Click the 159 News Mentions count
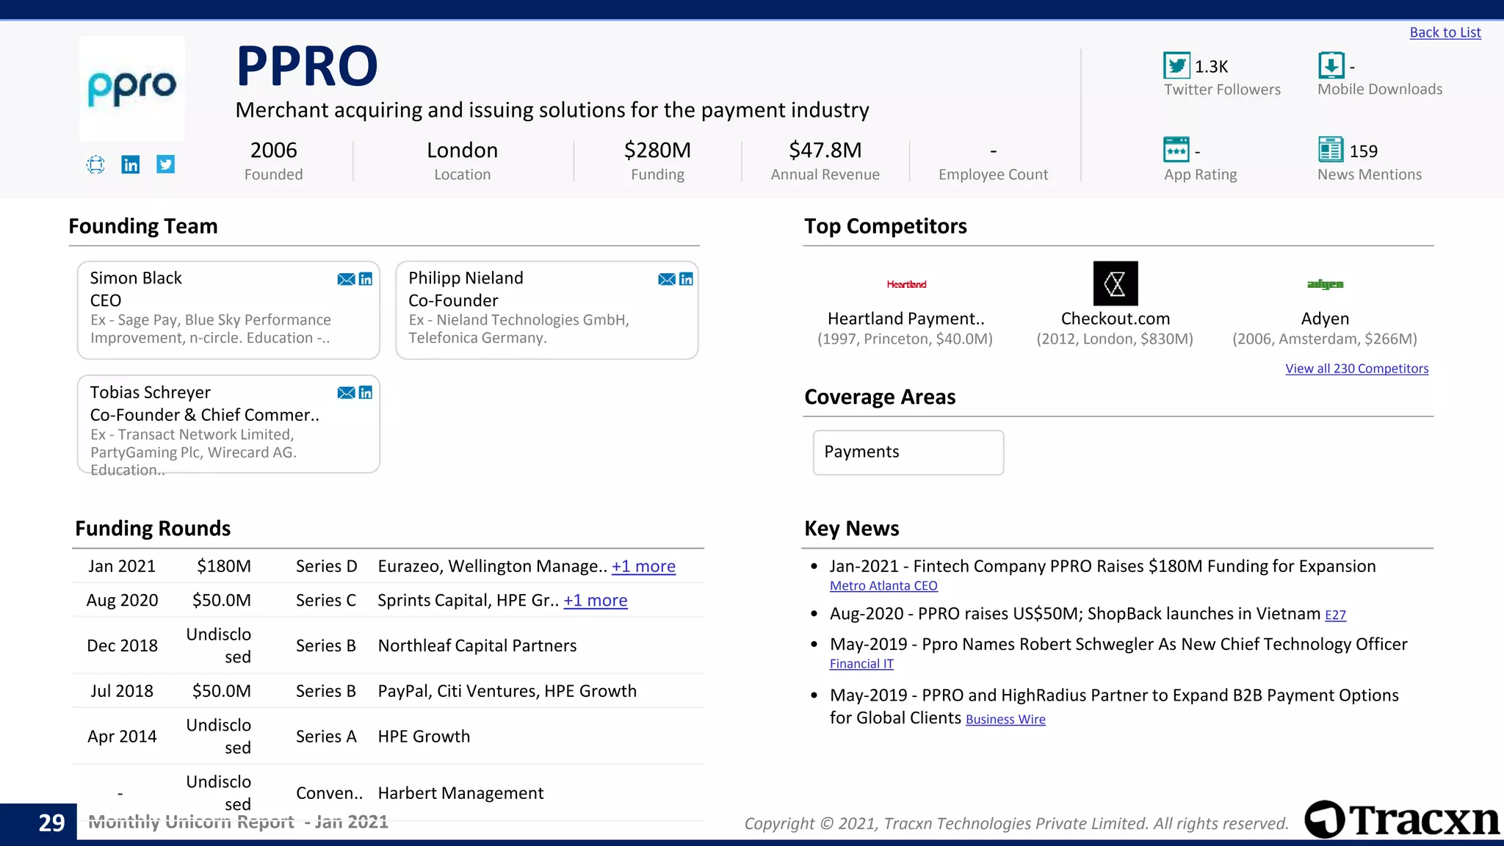 tap(1364, 151)
